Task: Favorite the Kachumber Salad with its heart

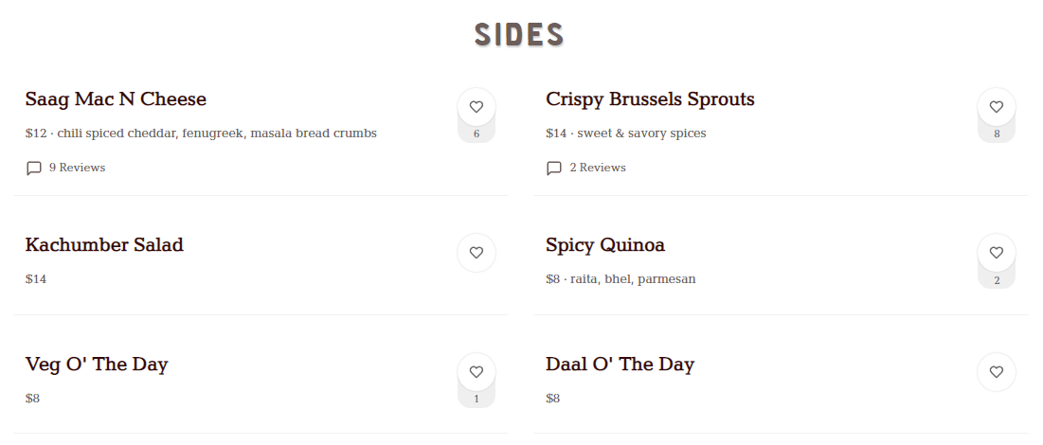Action: coord(477,253)
